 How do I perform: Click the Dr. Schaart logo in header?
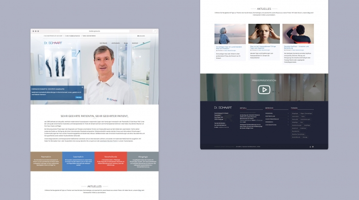(x=53, y=43)
